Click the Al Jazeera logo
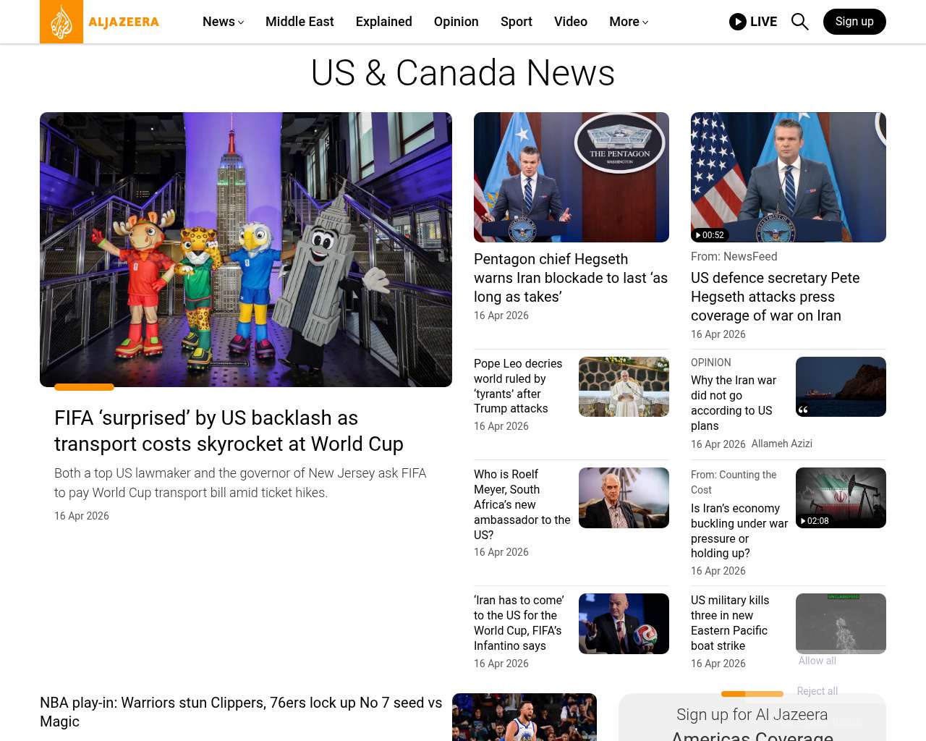Viewport: 926px width, 741px height. 100,22
